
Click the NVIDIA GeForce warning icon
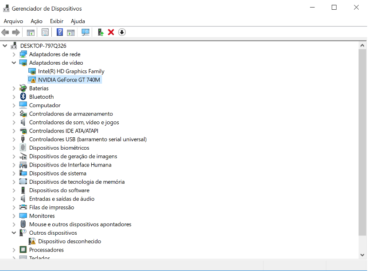[32, 80]
